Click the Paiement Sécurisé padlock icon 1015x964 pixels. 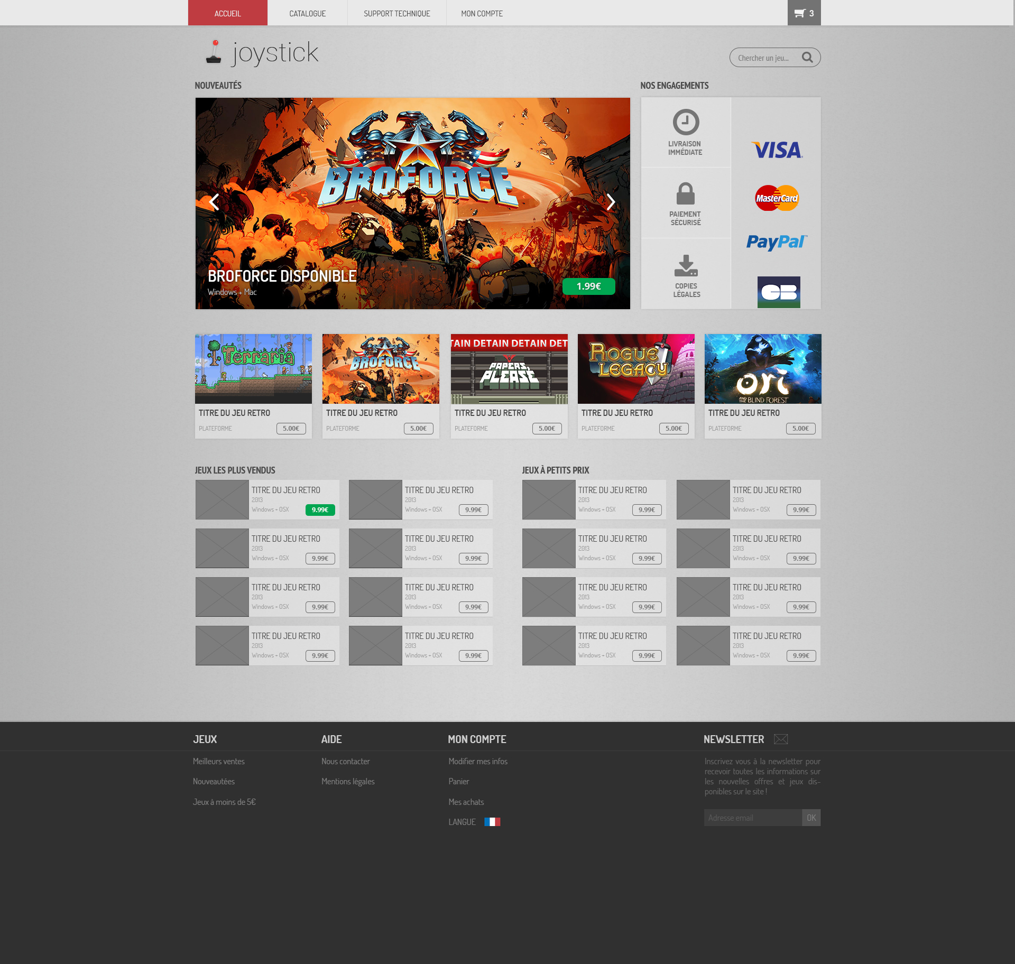click(686, 193)
